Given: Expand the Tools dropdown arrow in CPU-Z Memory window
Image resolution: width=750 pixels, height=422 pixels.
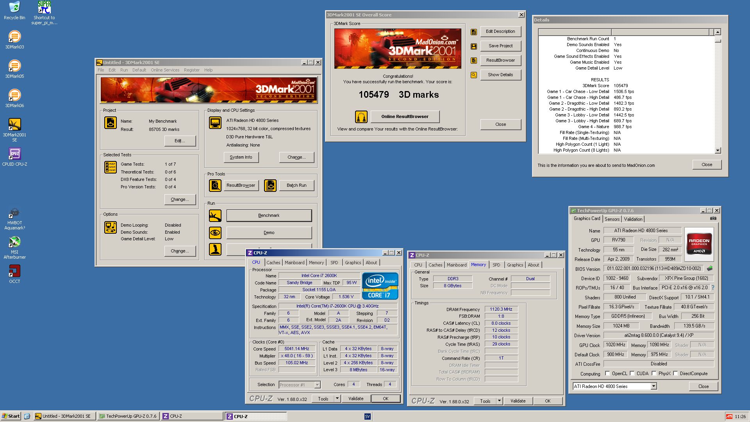Looking at the screenshot, I should 499,401.
